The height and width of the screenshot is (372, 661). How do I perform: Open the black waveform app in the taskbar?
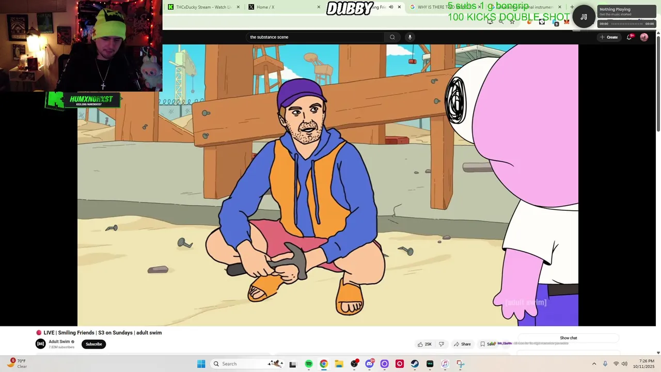click(x=430, y=364)
